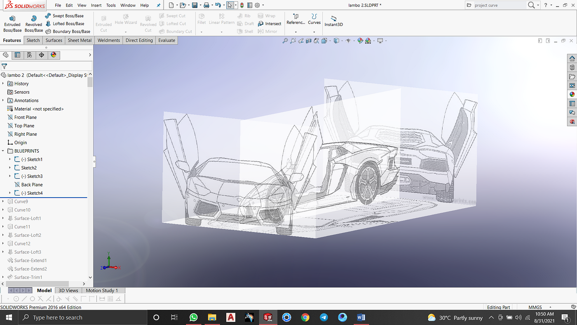577x325 pixels.
Task: Expand the Annotations tree node
Action: pyautogui.click(x=3, y=101)
